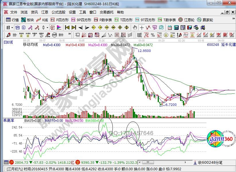Image resolution: width=236 pixels, height=172 pixels.
Task: Open the 公式选股 menu
Action: click(x=58, y=12)
